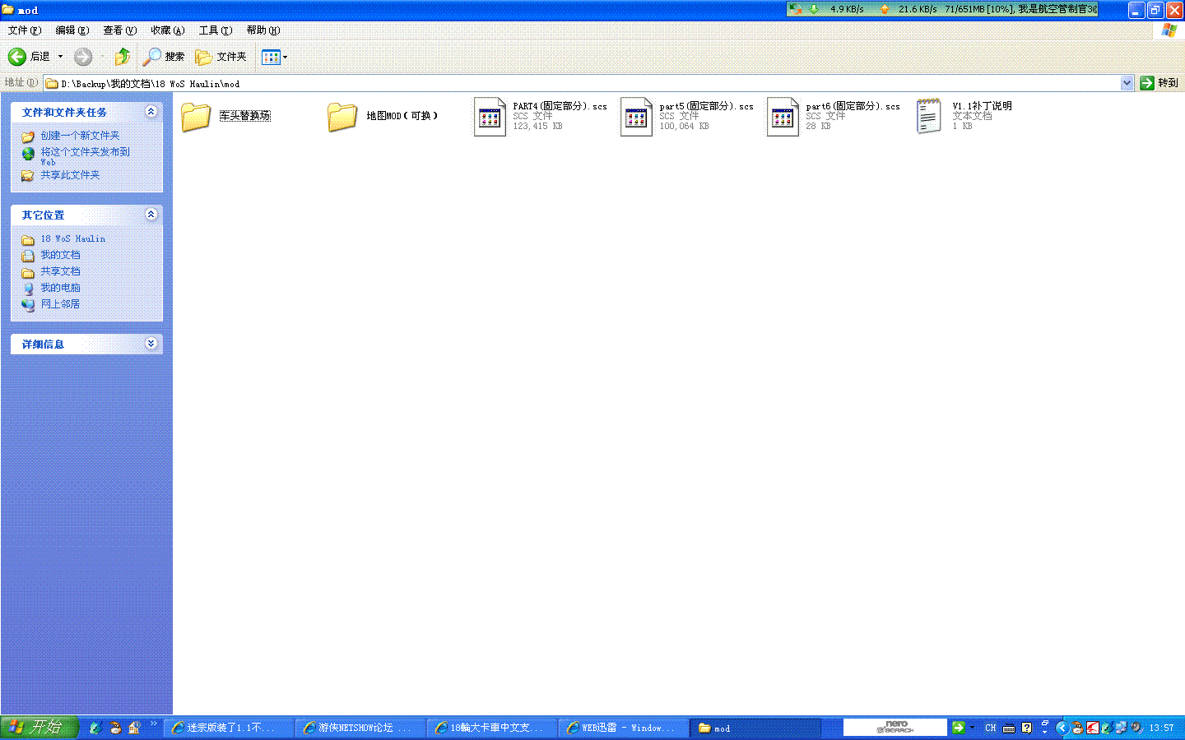
Task: Switch to 迷宗版装了1.1不... taskbar window
Action: tap(229, 728)
